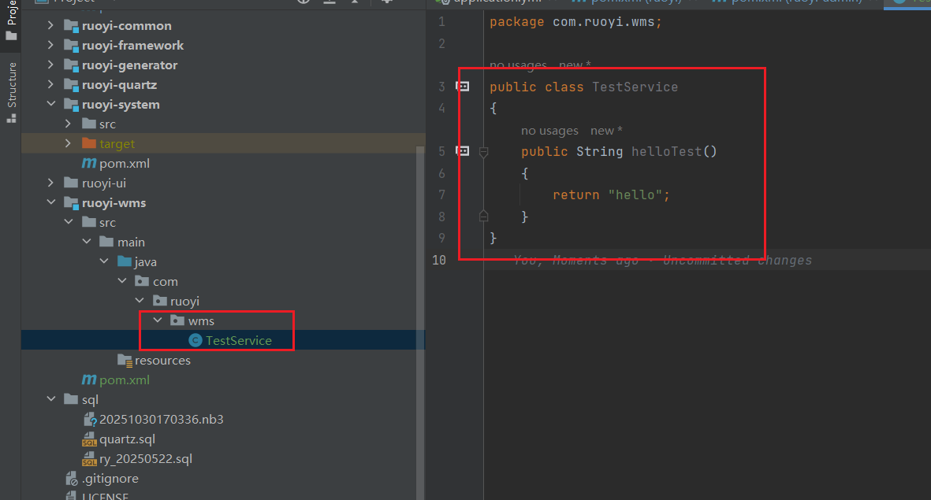931x500 pixels.
Task: Click the ruoyi-generator module folder icon
Action: pos(71,65)
